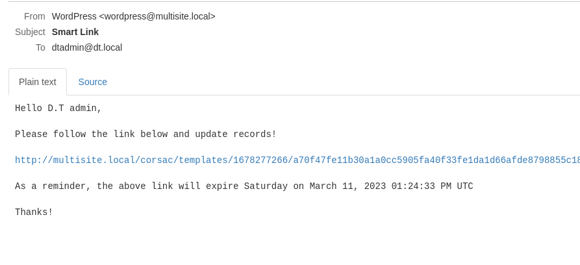Click the sender address wordpress@multisite.local

(x=157, y=16)
